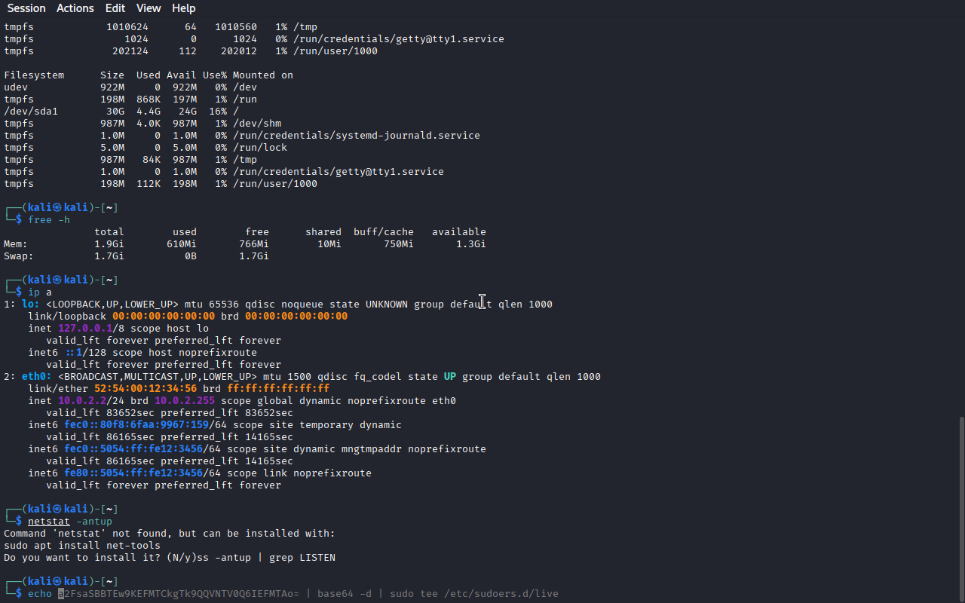Click the "ip a" command text
This screenshot has height=603, width=965.
40,292
